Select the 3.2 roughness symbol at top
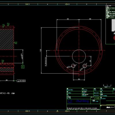This screenshot has width=115, height=115. (8, 24)
